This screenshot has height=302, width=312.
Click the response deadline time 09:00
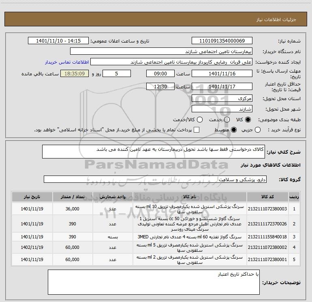[x=160, y=74]
